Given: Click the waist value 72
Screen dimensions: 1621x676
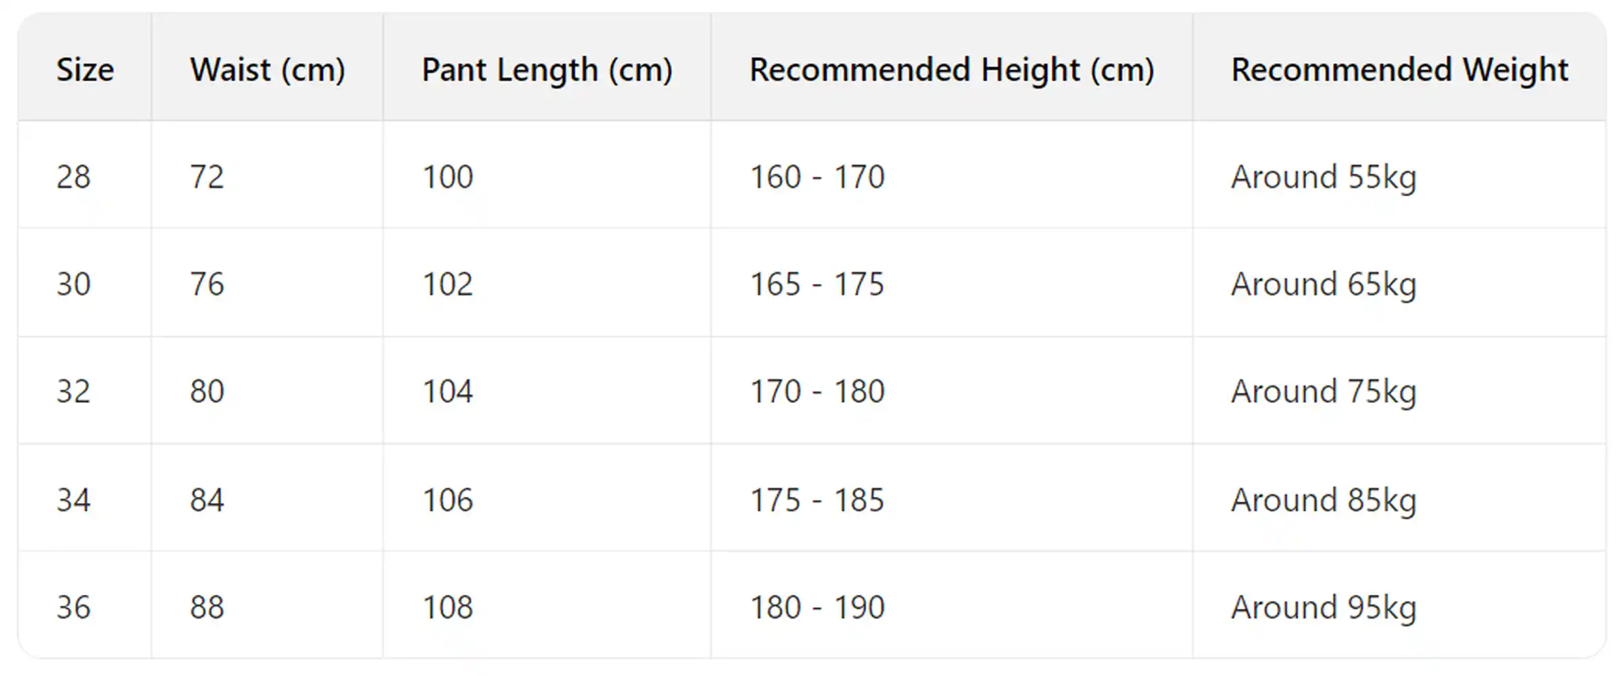Looking at the screenshot, I should [x=207, y=177].
